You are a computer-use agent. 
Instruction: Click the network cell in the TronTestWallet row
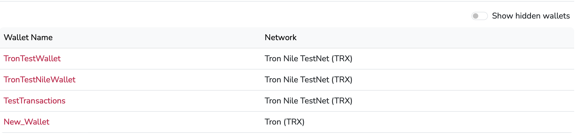point(308,59)
